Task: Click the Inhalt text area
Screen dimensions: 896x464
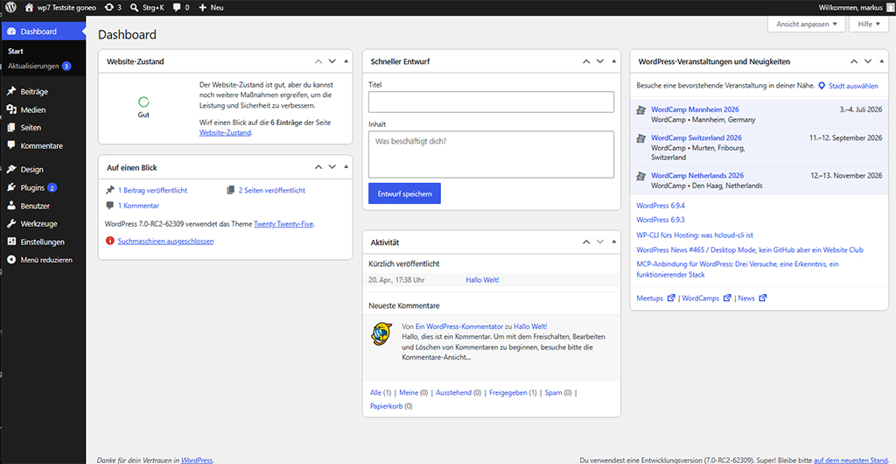Action: click(x=491, y=154)
